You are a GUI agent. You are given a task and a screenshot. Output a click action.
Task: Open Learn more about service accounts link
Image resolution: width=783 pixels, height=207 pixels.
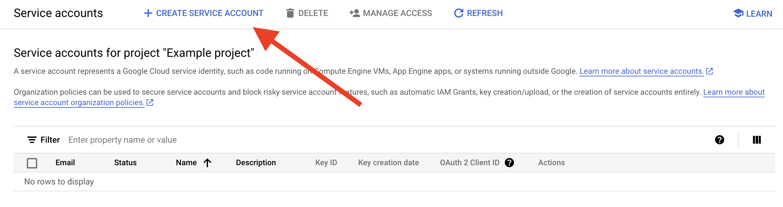pos(641,71)
